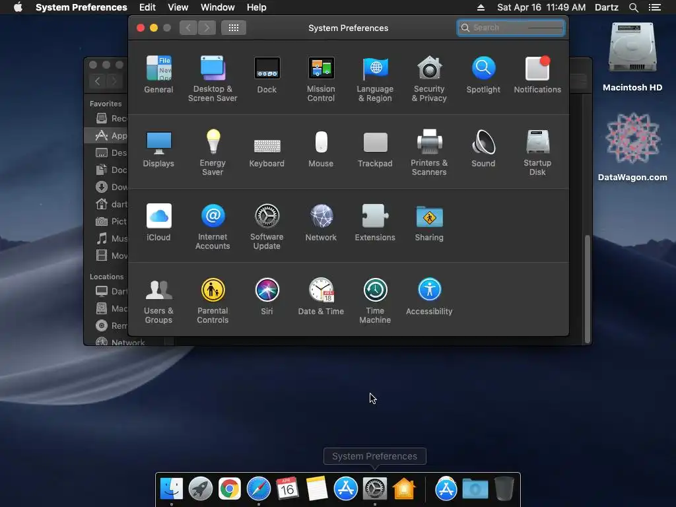The width and height of the screenshot is (676, 507).
Task: Open Mouse preferences
Action: [x=321, y=149]
